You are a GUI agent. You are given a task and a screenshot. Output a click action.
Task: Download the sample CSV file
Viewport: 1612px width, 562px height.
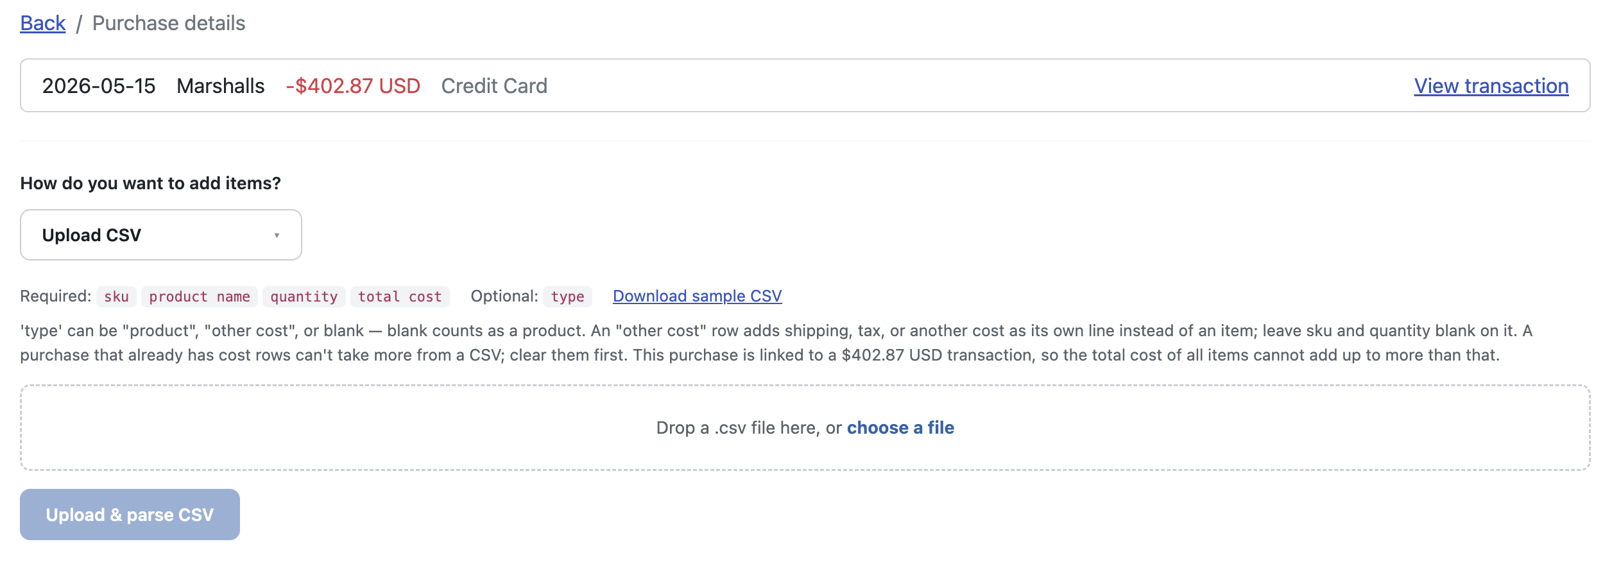[698, 296]
